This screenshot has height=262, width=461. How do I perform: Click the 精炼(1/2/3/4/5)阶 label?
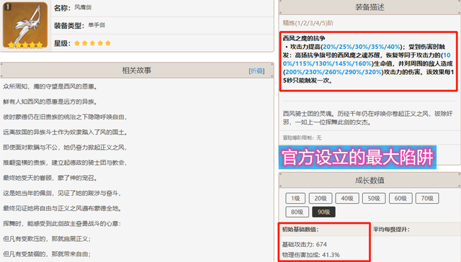308,23
